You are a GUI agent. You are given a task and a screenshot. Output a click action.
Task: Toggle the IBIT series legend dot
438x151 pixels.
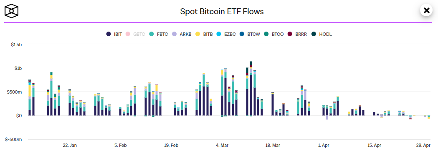point(109,34)
